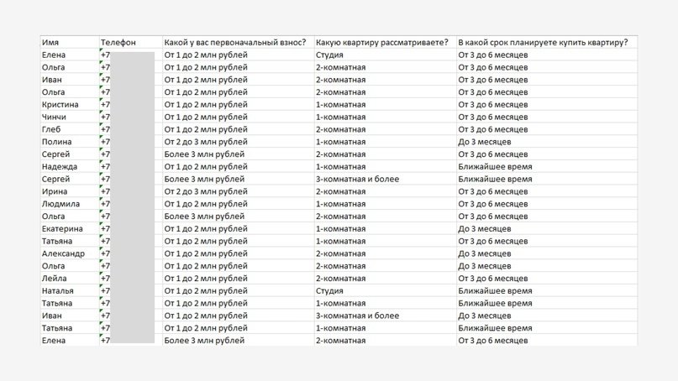
Task: Click the name cell "Чинчи"
Action: tap(54, 117)
